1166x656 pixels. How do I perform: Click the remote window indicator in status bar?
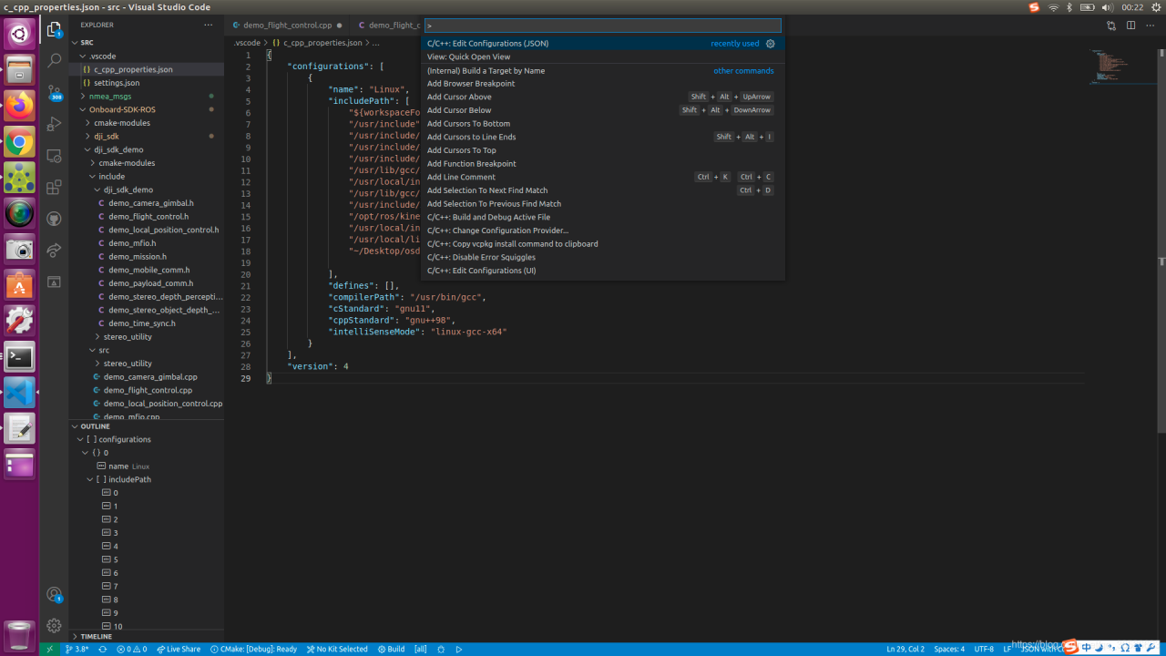[x=49, y=649]
